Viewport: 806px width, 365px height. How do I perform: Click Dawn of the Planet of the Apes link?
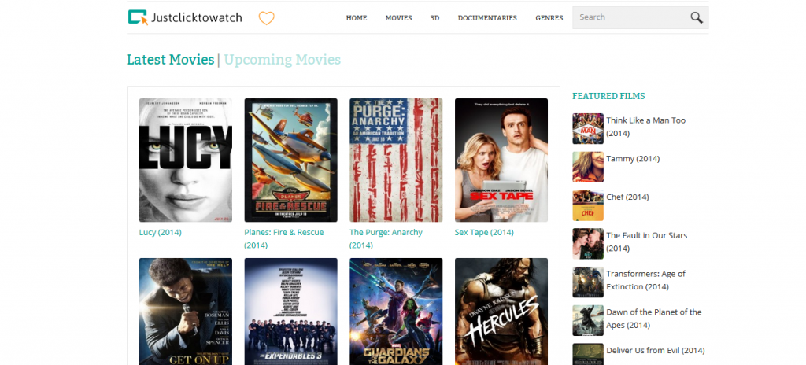pyautogui.click(x=654, y=319)
